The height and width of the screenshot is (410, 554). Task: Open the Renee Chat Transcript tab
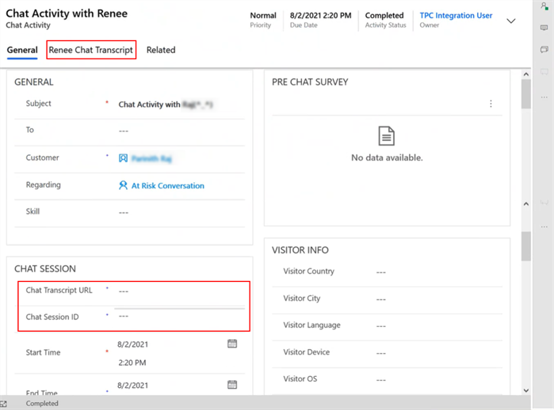pyautogui.click(x=90, y=50)
